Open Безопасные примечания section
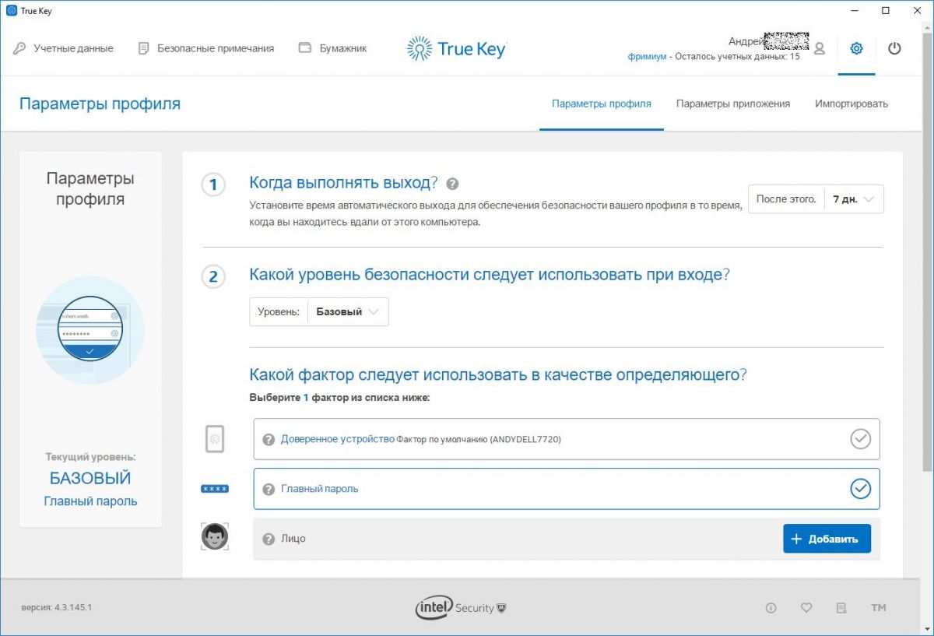 point(206,48)
